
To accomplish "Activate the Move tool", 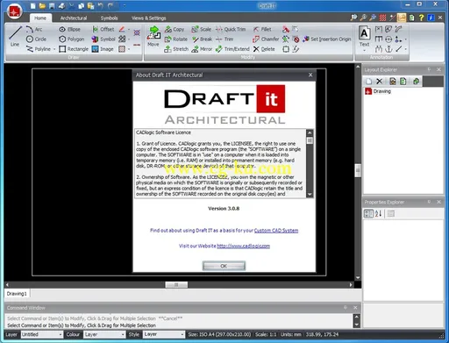I will pyautogui.click(x=153, y=37).
